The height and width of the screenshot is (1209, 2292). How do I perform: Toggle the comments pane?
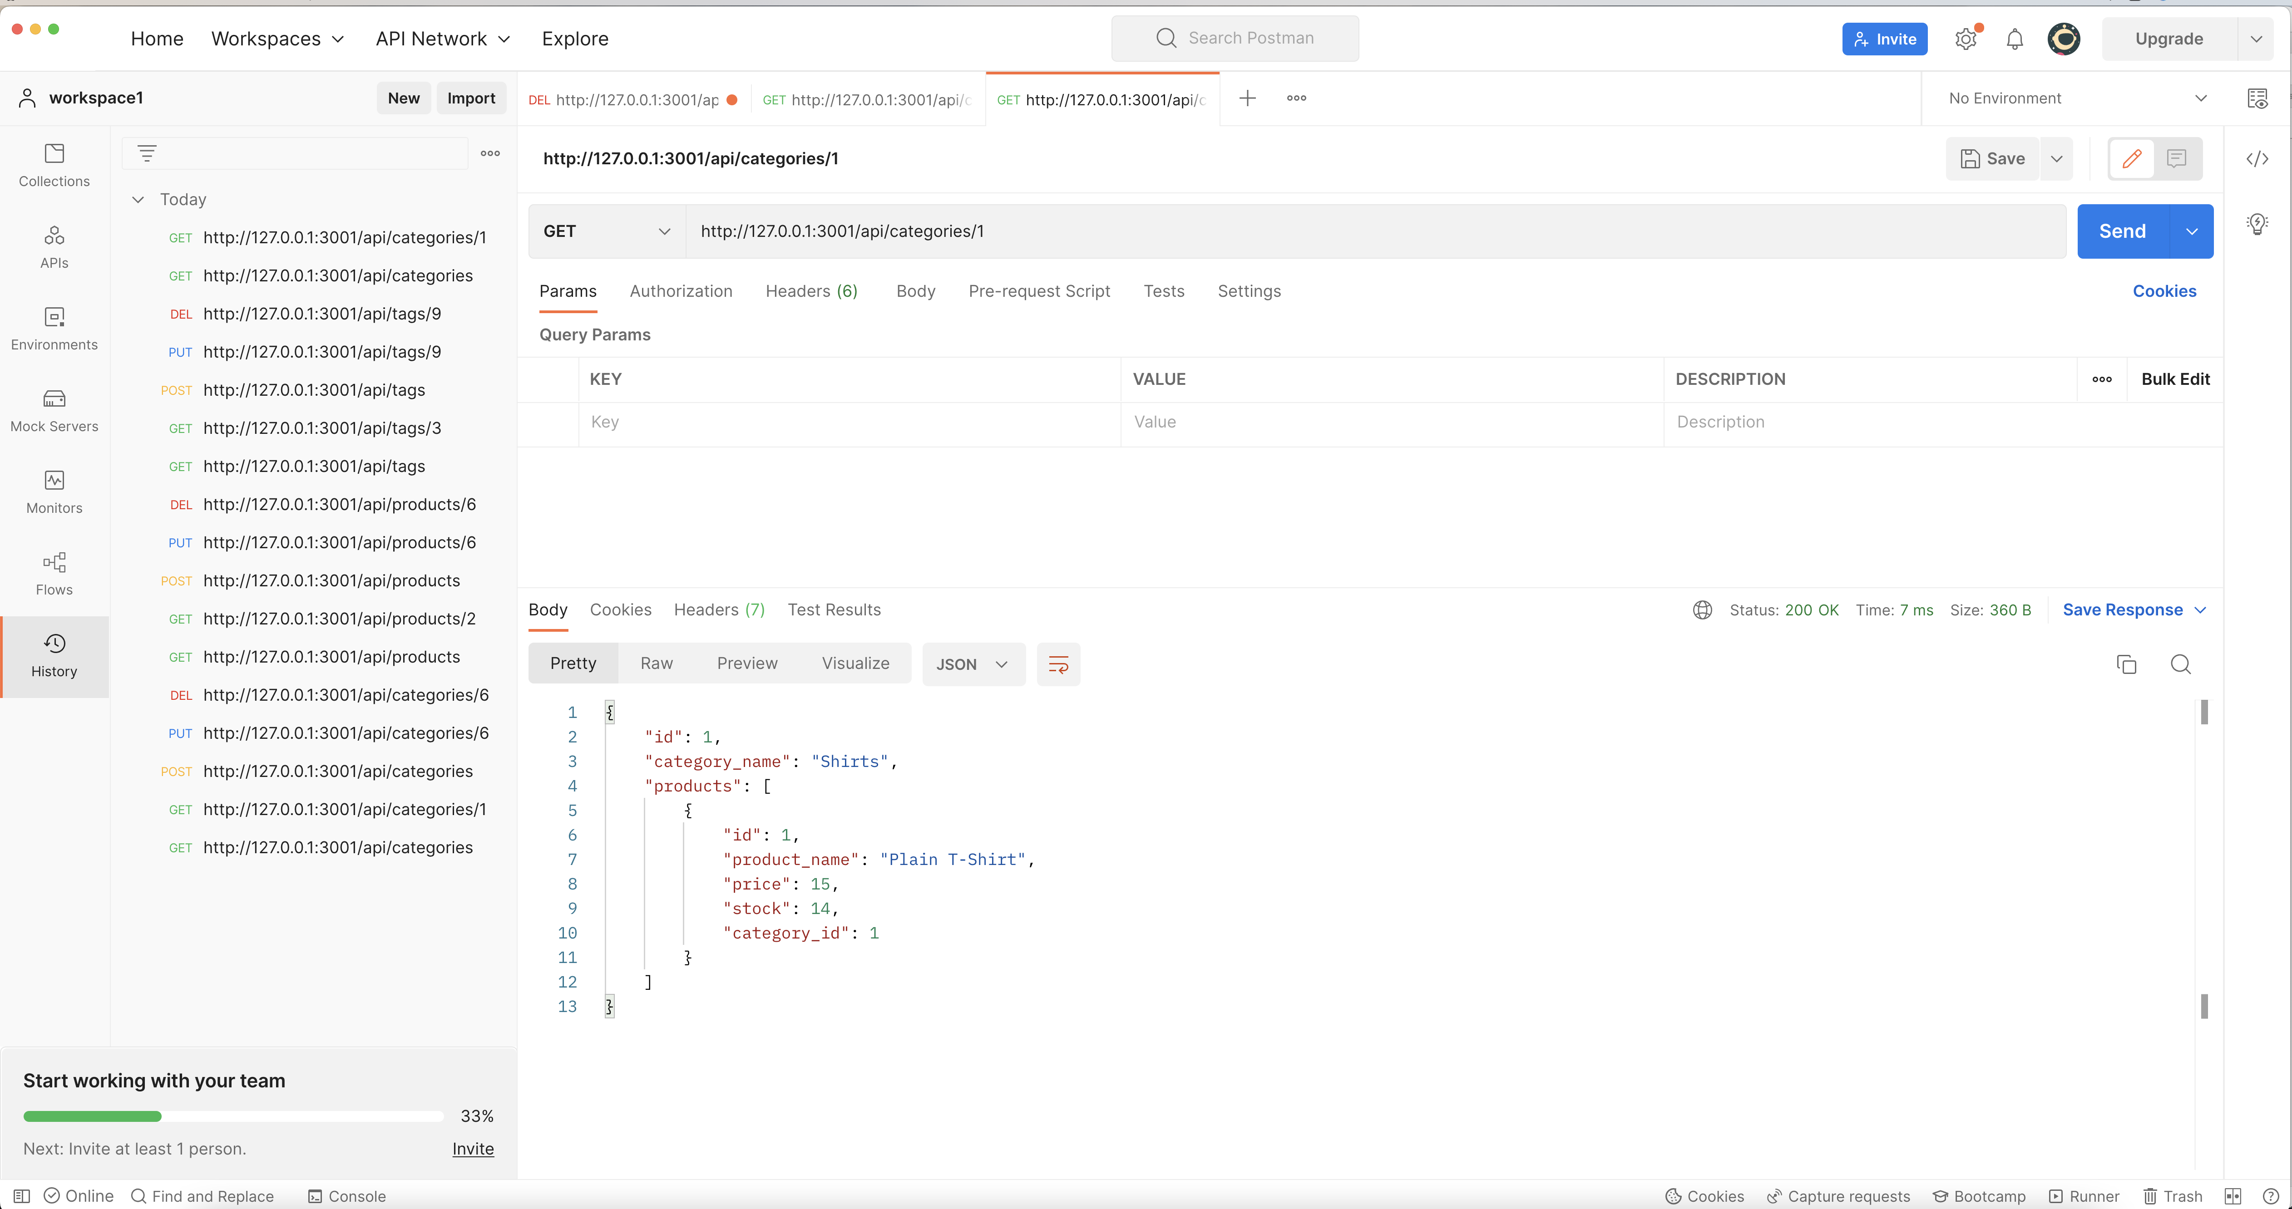click(2176, 158)
